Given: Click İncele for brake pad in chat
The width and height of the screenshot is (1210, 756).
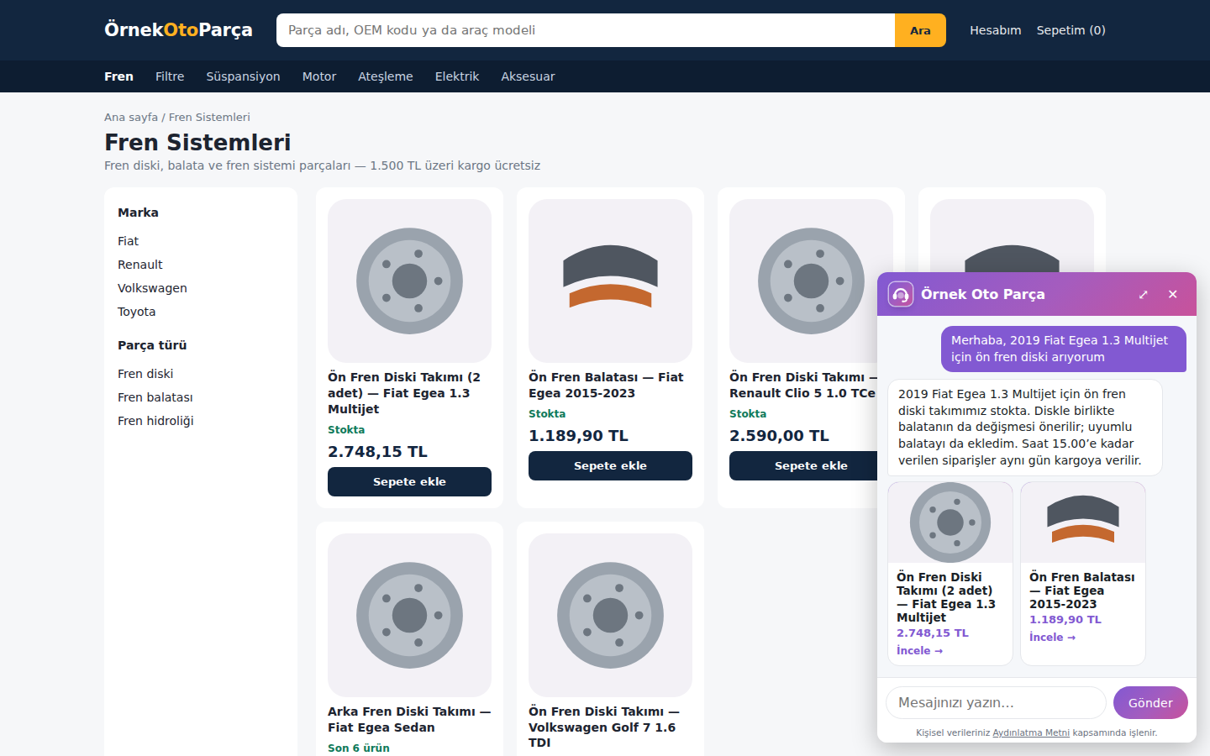Looking at the screenshot, I should (x=1052, y=638).
